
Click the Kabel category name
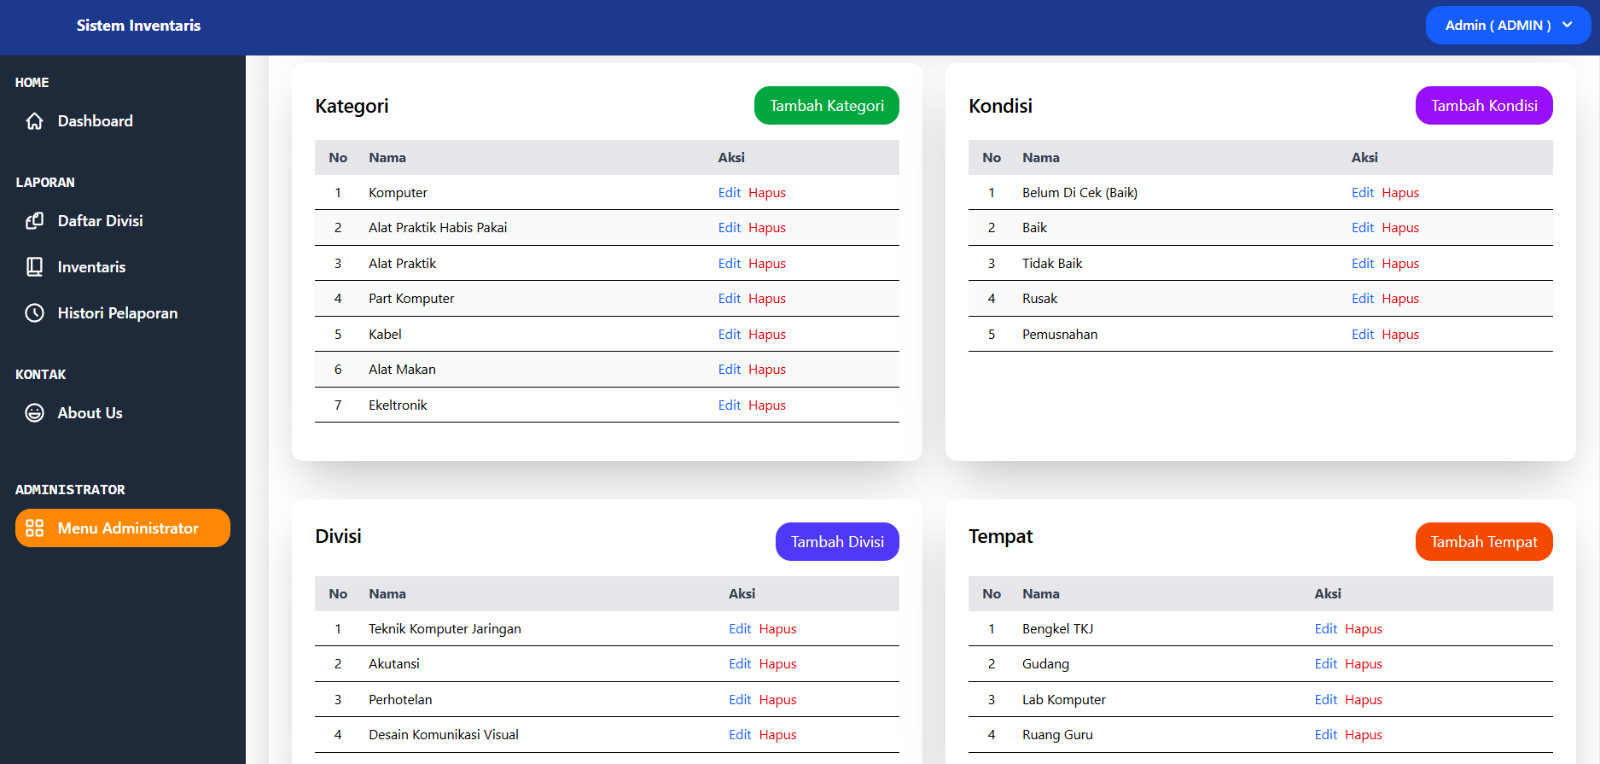(385, 335)
